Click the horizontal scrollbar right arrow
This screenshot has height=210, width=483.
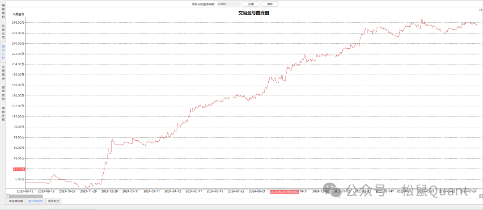[x=481, y=196]
